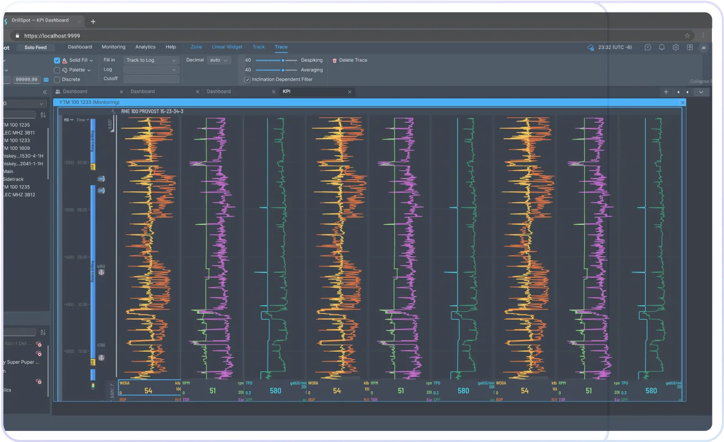
Task: Switch to the Track ribbon tab
Action: click(258, 47)
